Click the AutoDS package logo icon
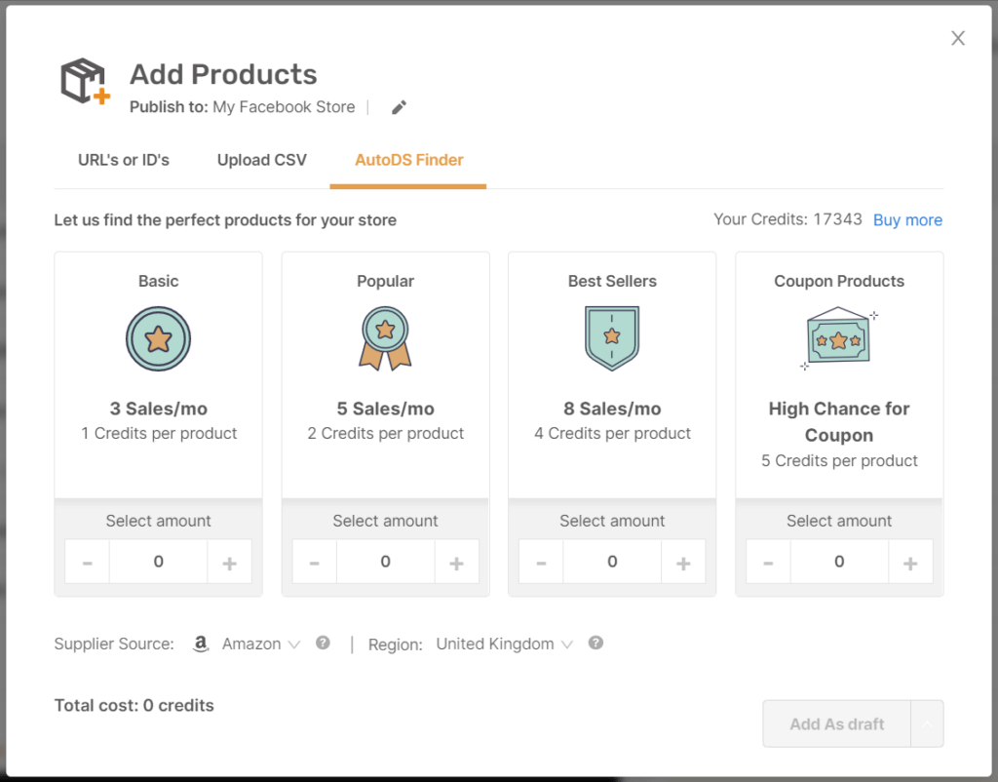Viewport: 998px width, 782px height. pyautogui.click(x=85, y=80)
